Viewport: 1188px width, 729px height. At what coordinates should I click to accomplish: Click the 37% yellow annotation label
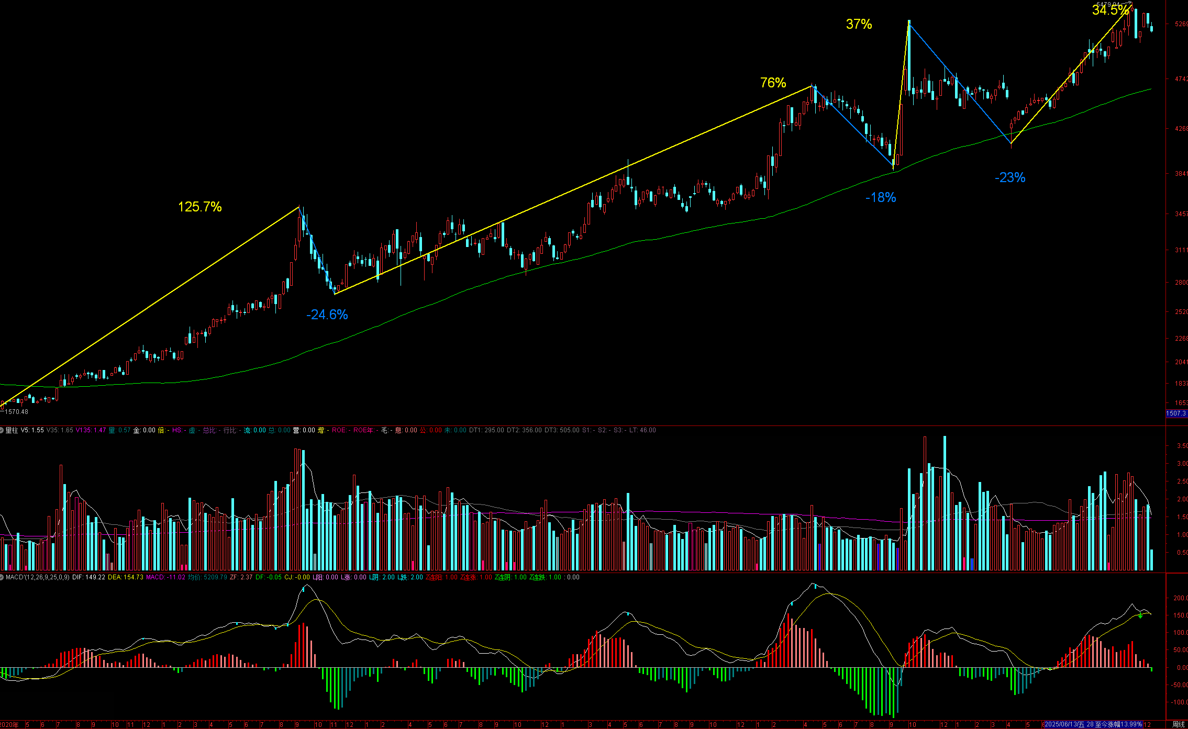pos(859,24)
